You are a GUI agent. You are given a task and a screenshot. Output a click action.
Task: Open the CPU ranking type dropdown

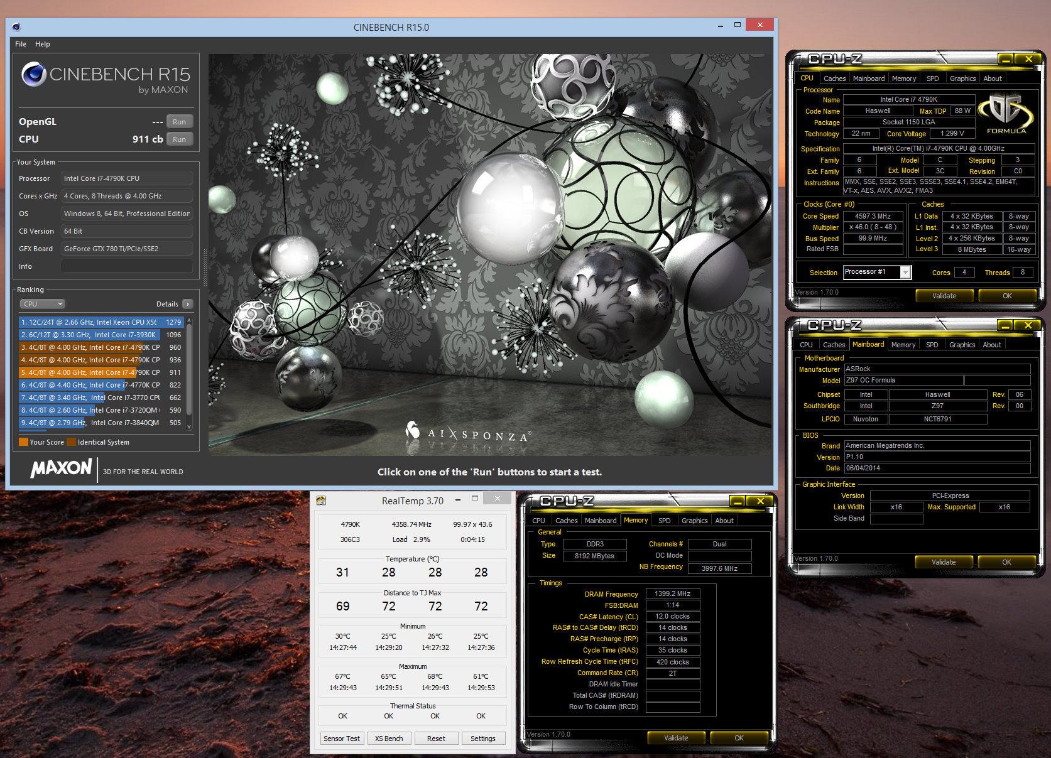(43, 304)
